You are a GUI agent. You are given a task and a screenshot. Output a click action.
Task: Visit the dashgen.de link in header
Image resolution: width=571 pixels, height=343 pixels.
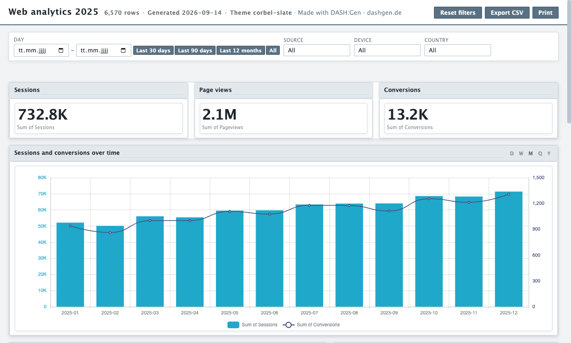[384, 13]
